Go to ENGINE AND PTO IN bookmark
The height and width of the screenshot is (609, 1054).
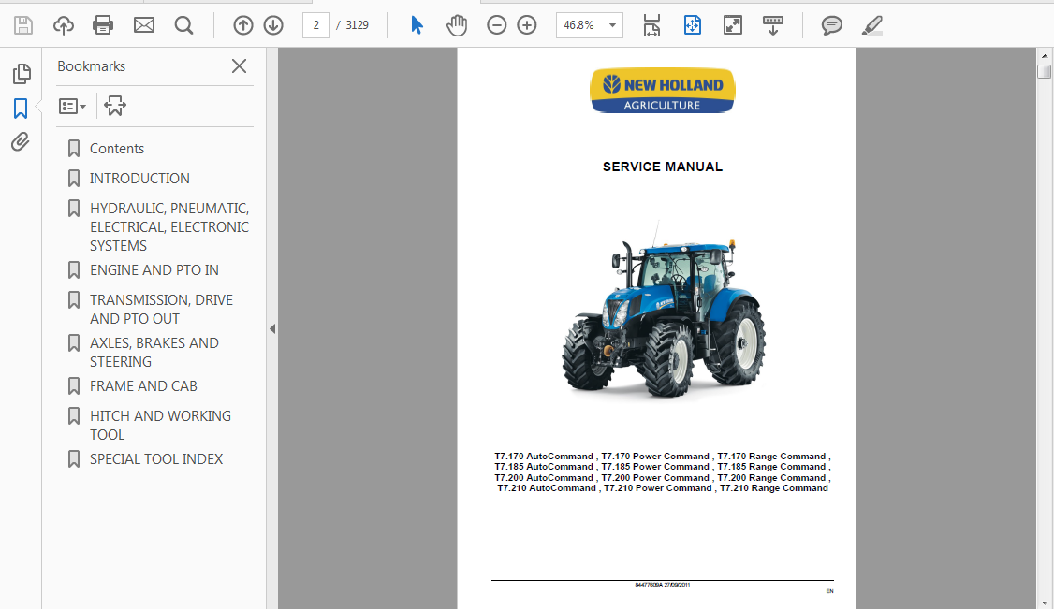[x=154, y=270]
